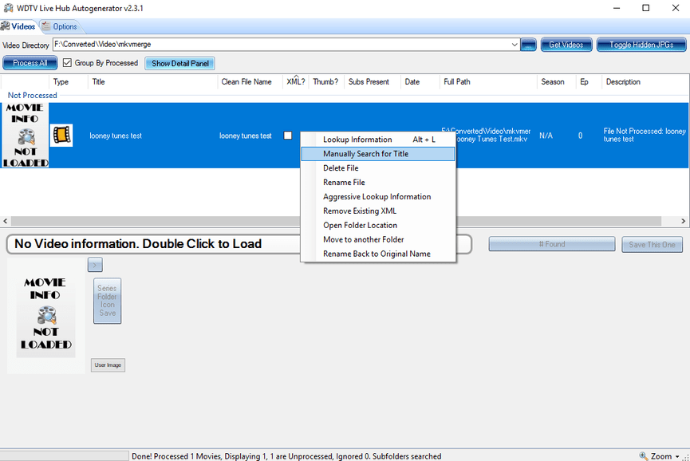690x461 pixels.
Task: Click the 'File Not Processed: looney tunes test' description
Action: 645,135
